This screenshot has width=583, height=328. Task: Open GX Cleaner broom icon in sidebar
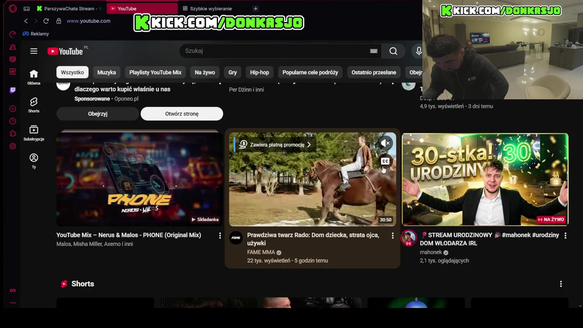13,47
